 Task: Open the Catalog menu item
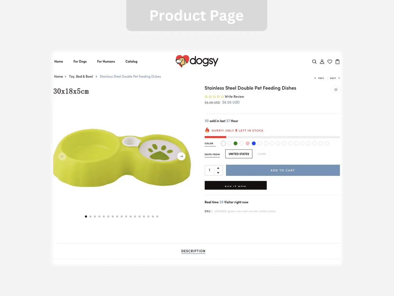[131, 61]
